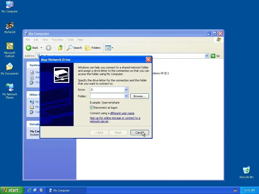Click the Add or remove programs icon

pos(32,77)
